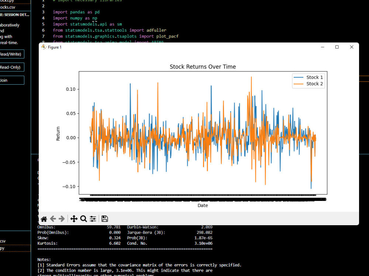Click the Prob(Omnibus) value 0.000
Viewport: 369px width, 276px height.
(115, 232)
